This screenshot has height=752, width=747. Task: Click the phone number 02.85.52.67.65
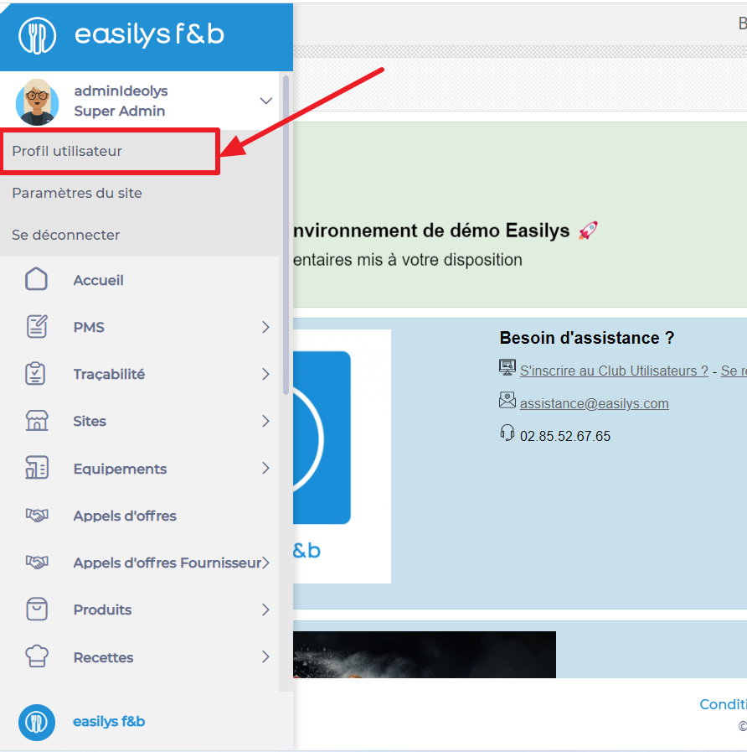[565, 436]
